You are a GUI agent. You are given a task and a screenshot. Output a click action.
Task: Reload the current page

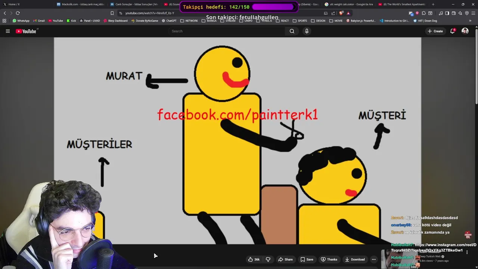[x=18, y=13]
